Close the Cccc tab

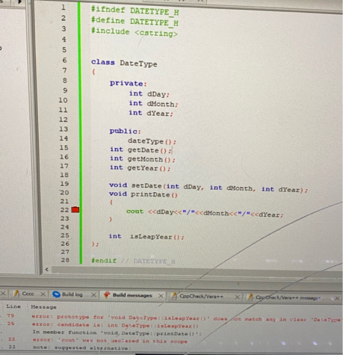[43, 294]
